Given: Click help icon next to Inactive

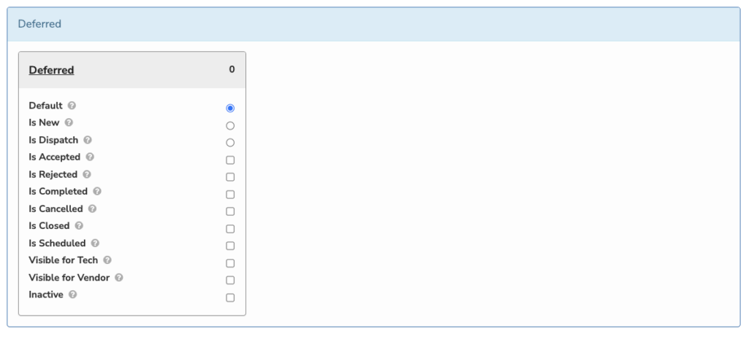Looking at the screenshot, I should click(x=72, y=295).
